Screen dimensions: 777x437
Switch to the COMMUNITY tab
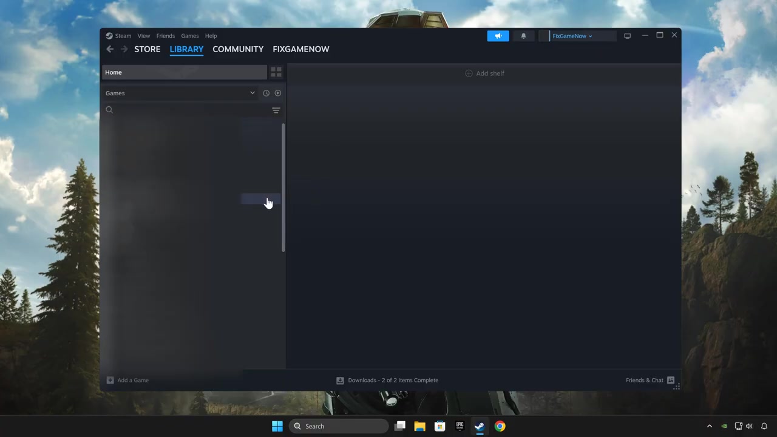238,49
